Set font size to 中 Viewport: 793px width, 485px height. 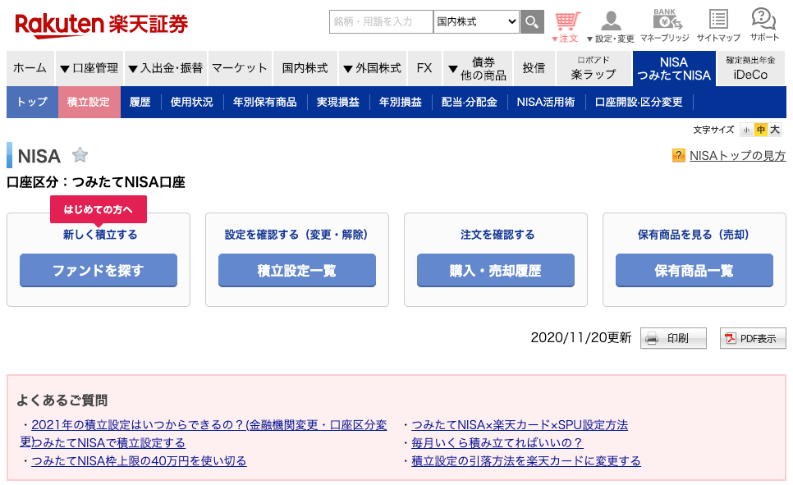761,130
